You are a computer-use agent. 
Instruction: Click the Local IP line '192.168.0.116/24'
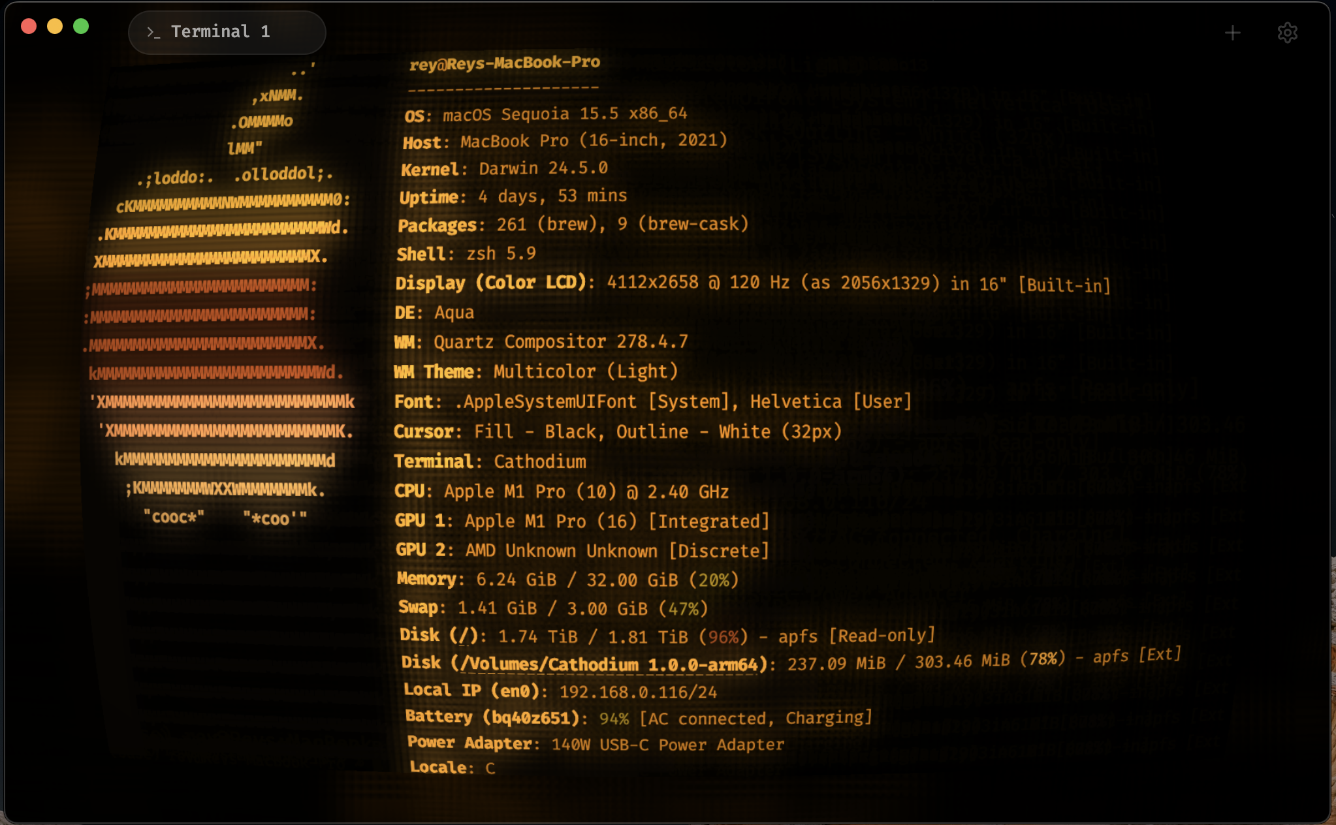tap(639, 692)
